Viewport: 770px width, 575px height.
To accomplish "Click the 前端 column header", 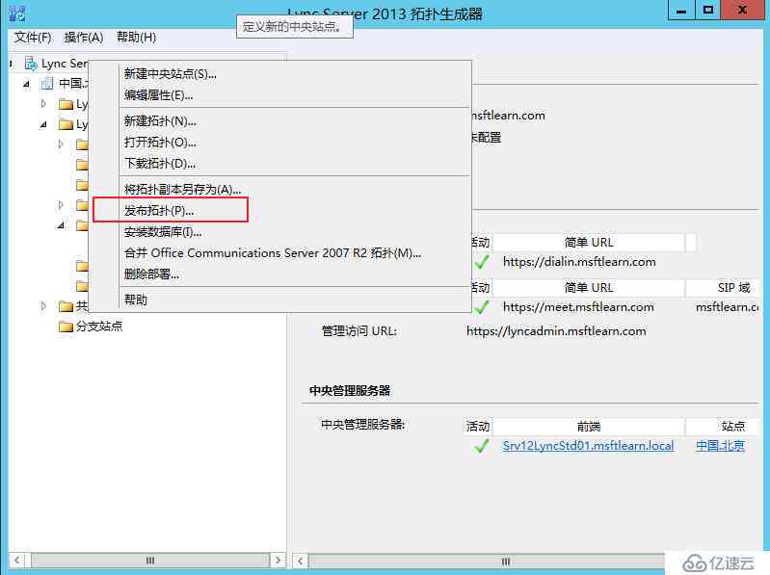I will coord(588,426).
